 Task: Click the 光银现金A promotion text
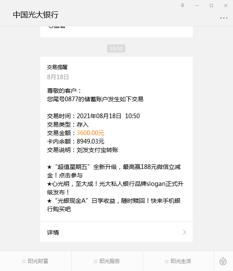click(x=114, y=205)
